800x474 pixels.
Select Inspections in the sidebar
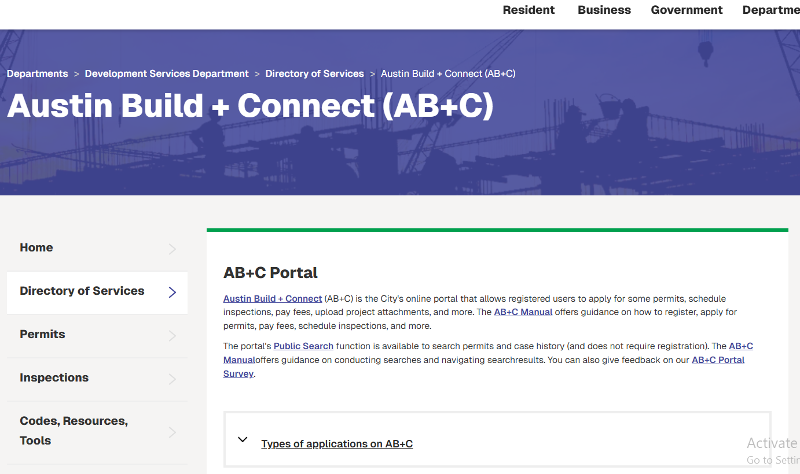(54, 377)
